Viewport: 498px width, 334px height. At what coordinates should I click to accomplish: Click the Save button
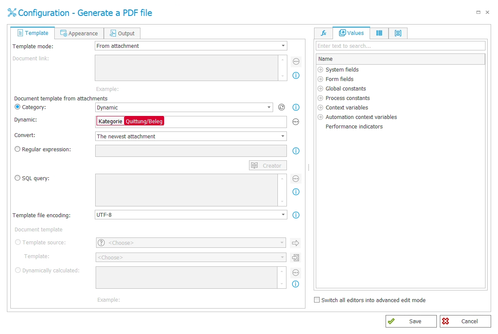tap(411, 321)
